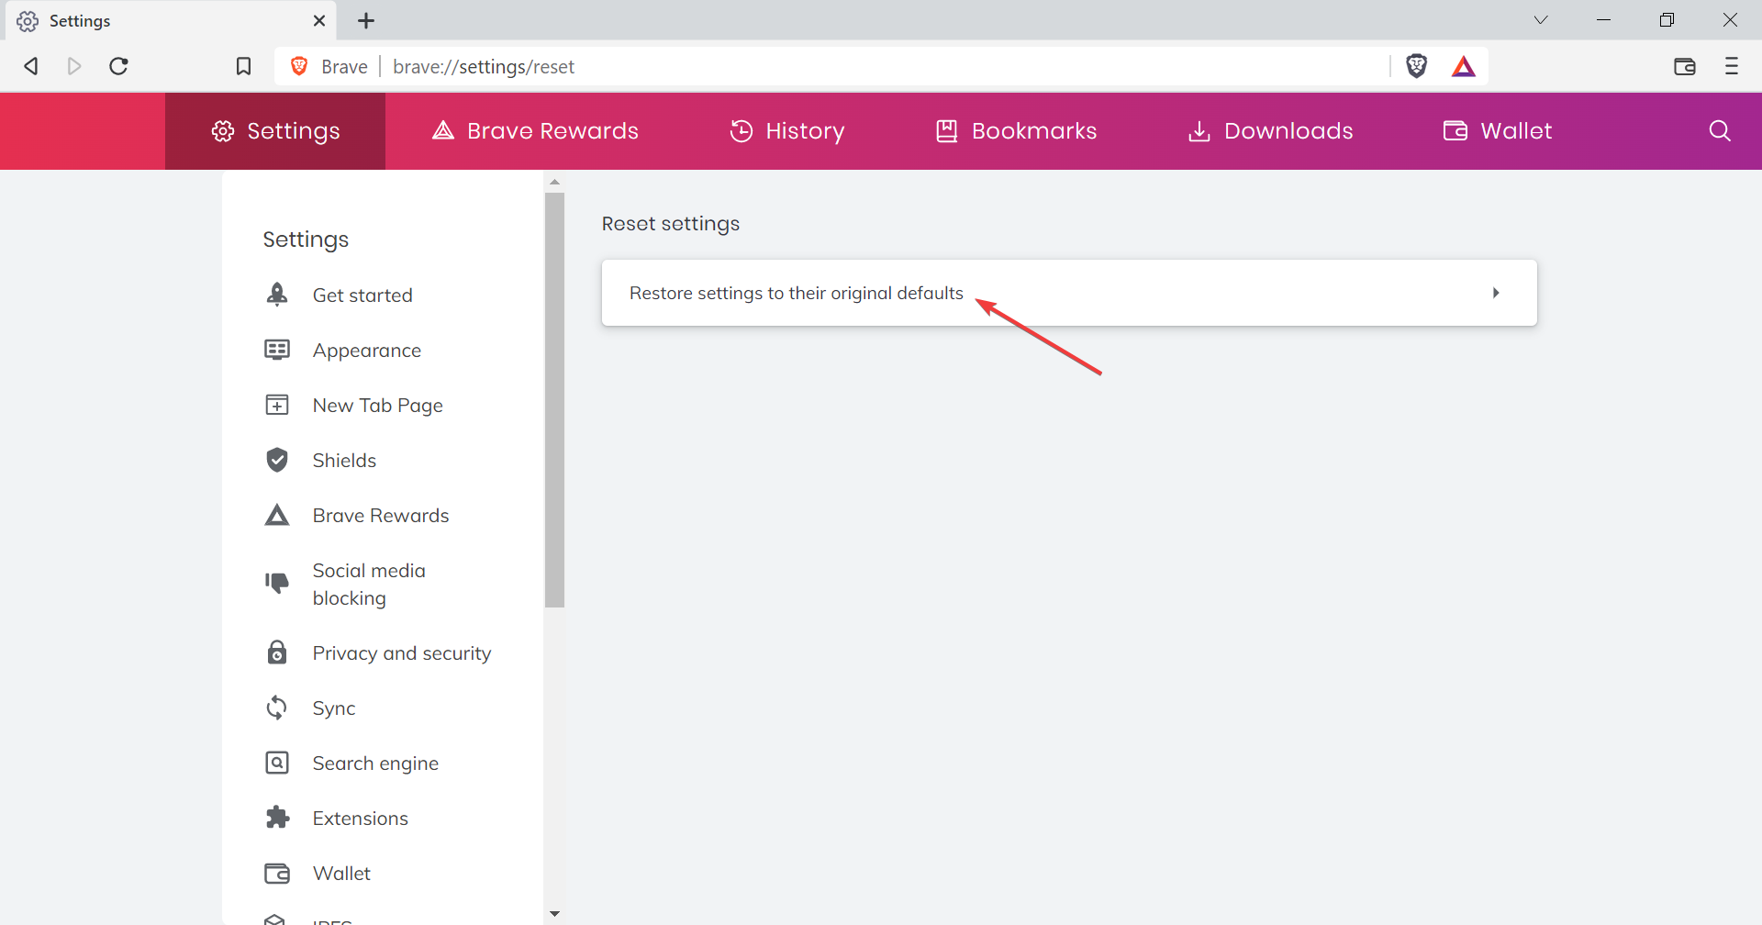The height and width of the screenshot is (925, 1762).
Task: Open the Brave Rewards triangle in the address bar
Action: (x=1464, y=66)
